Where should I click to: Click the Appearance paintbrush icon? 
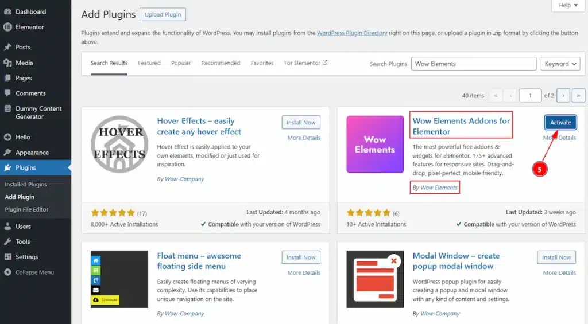point(7,153)
